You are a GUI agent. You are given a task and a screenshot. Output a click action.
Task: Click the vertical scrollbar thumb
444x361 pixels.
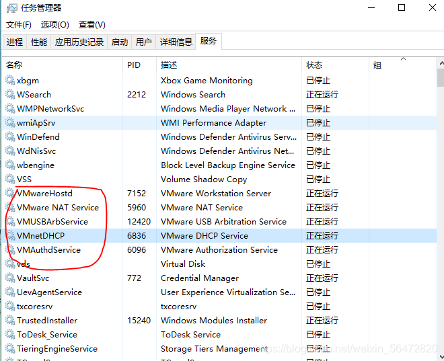(441, 77)
